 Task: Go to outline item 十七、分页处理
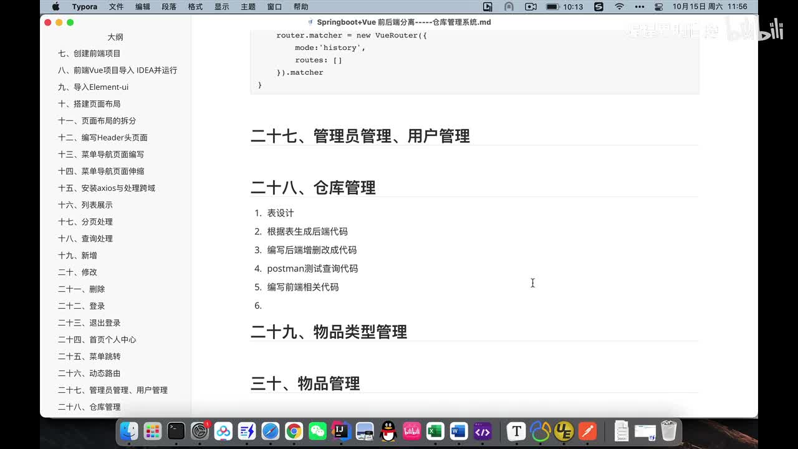85,222
